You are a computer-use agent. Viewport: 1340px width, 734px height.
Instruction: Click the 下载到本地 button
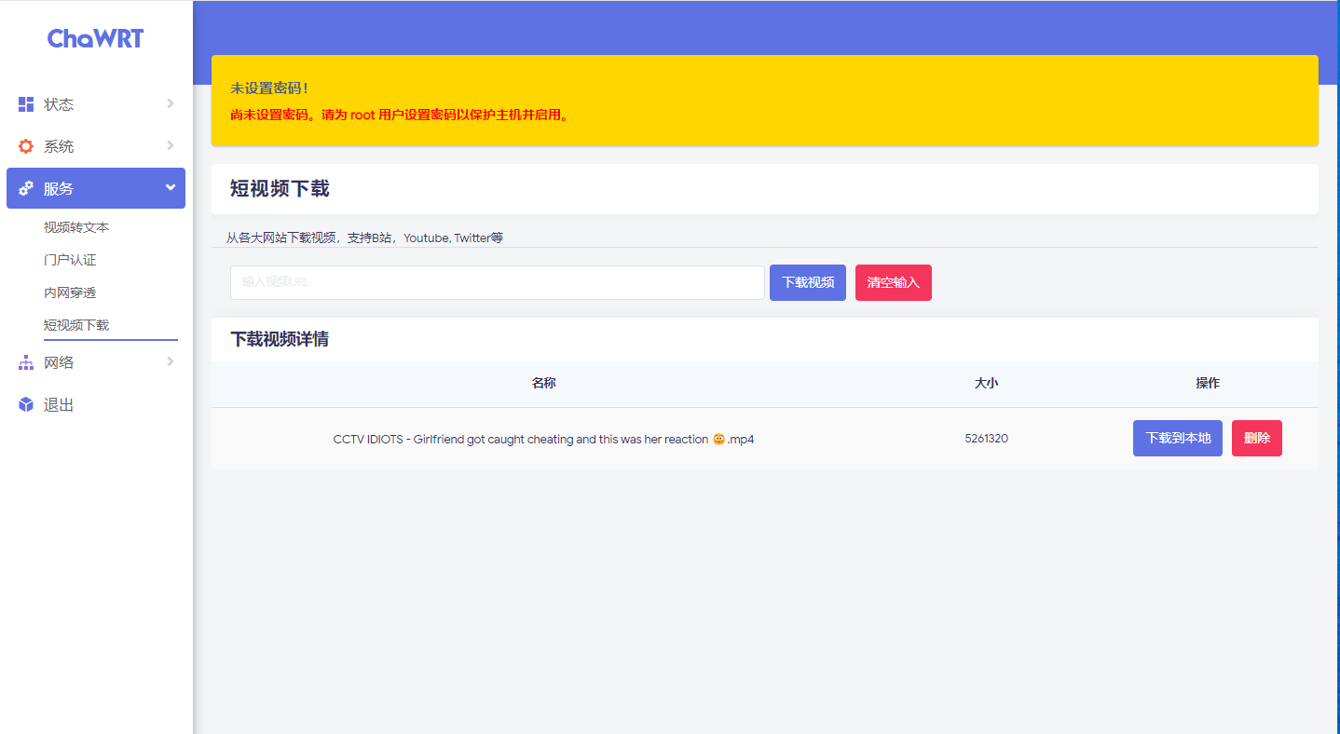tap(1178, 438)
